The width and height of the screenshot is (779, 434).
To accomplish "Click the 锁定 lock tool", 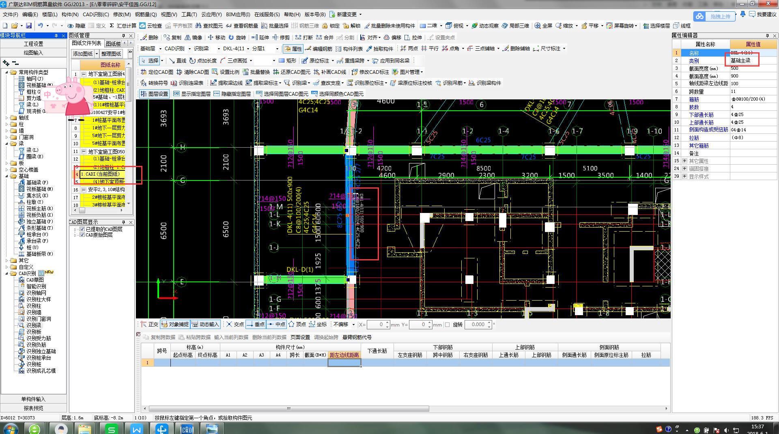I will click(x=331, y=26).
